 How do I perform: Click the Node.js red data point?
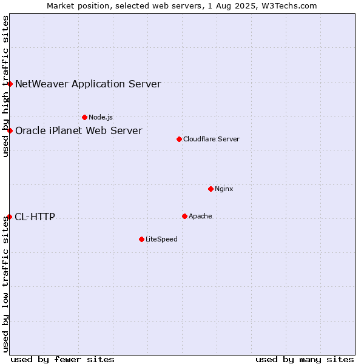[85, 118]
